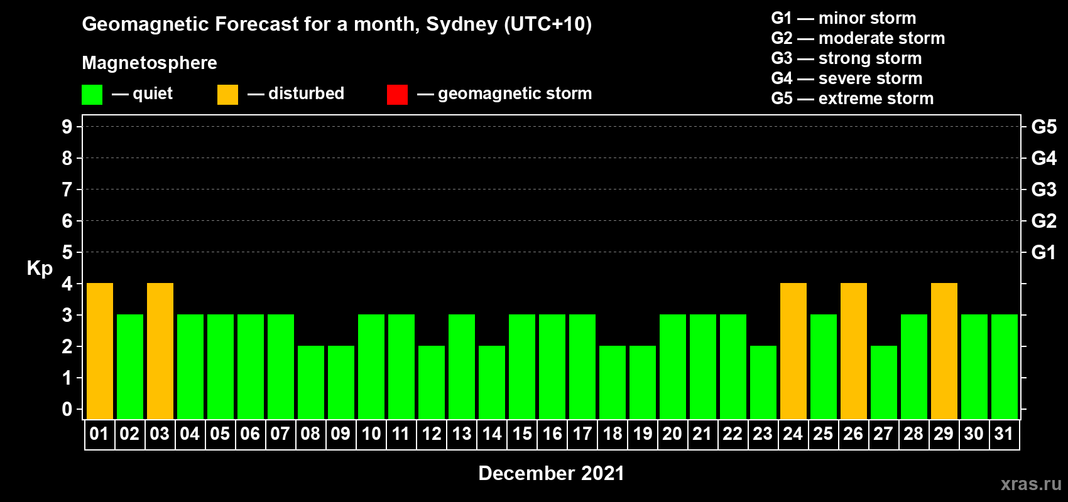The width and height of the screenshot is (1068, 502).
Task: Click 'G3 — strong storm' legend text
Action: pyautogui.click(x=846, y=58)
